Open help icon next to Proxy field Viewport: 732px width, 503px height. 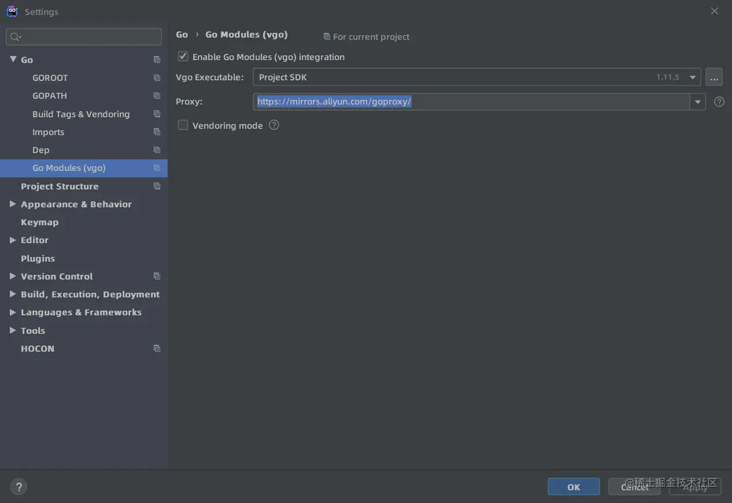[x=719, y=102]
